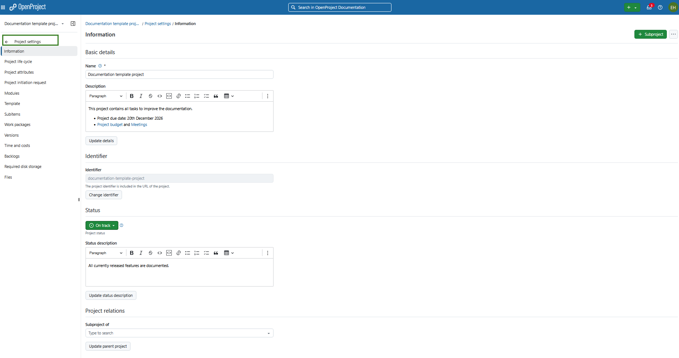Insert bulleted list in Status description editor

click(x=188, y=253)
